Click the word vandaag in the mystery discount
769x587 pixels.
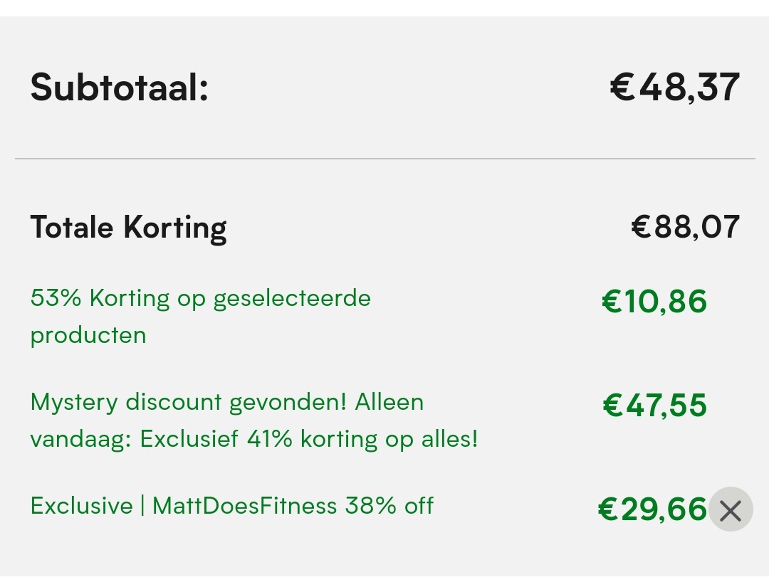78,439
